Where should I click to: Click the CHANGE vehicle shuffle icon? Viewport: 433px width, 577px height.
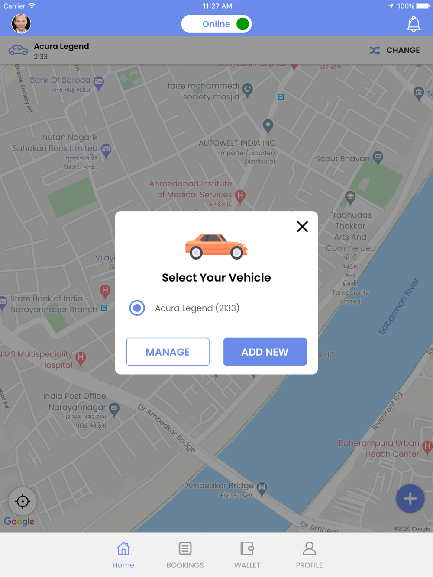(x=375, y=50)
